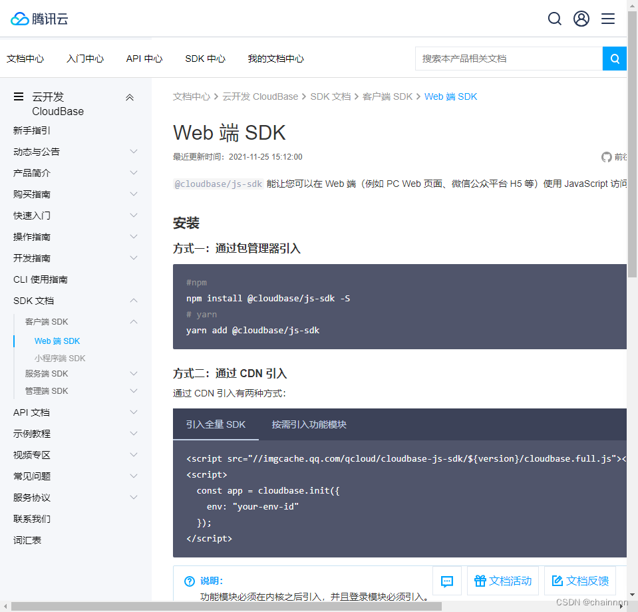Click the 最近更新时间 timestamp text
Screen dimensions: 638x612
(238, 157)
